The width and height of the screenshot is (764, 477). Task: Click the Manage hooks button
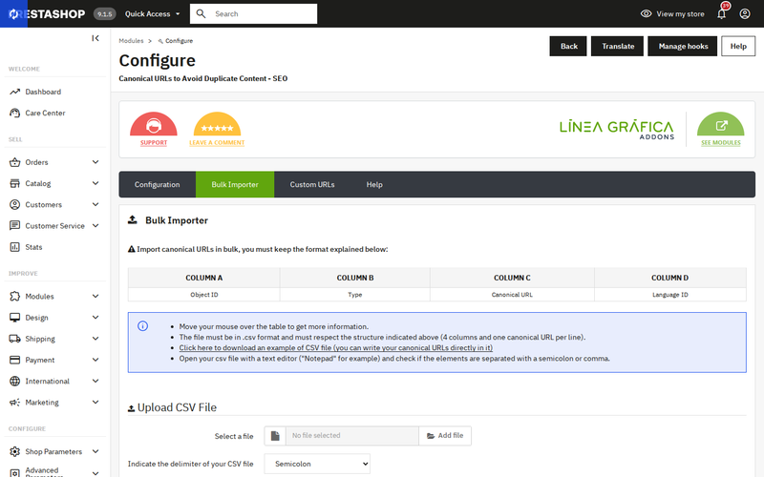click(683, 46)
